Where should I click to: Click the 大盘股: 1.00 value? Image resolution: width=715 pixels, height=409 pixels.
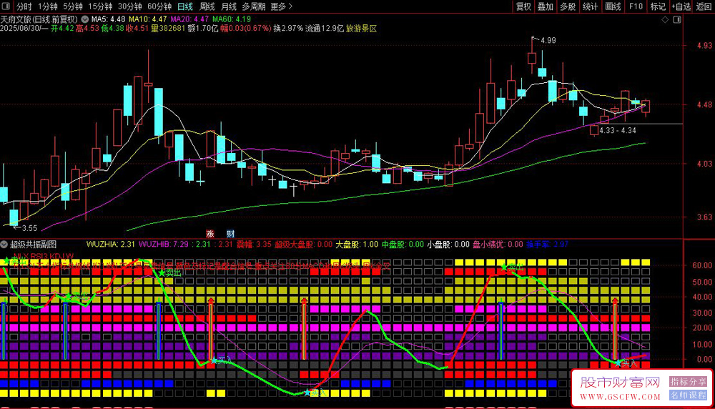[x=357, y=245]
